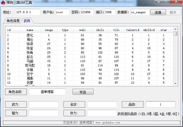
Task: Click the www.gudanba.com status bar text
Action: [108, 123]
